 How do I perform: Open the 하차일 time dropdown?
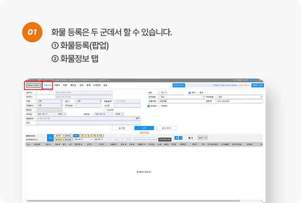(119, 114)
